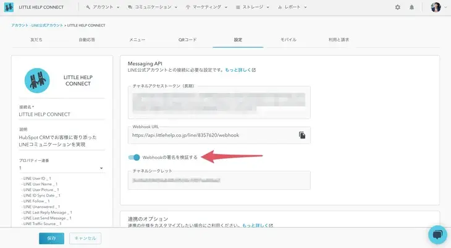Screen dimensions: 451x248
Task: Click the 接続名 input field
Action: (x=61, y=114)
